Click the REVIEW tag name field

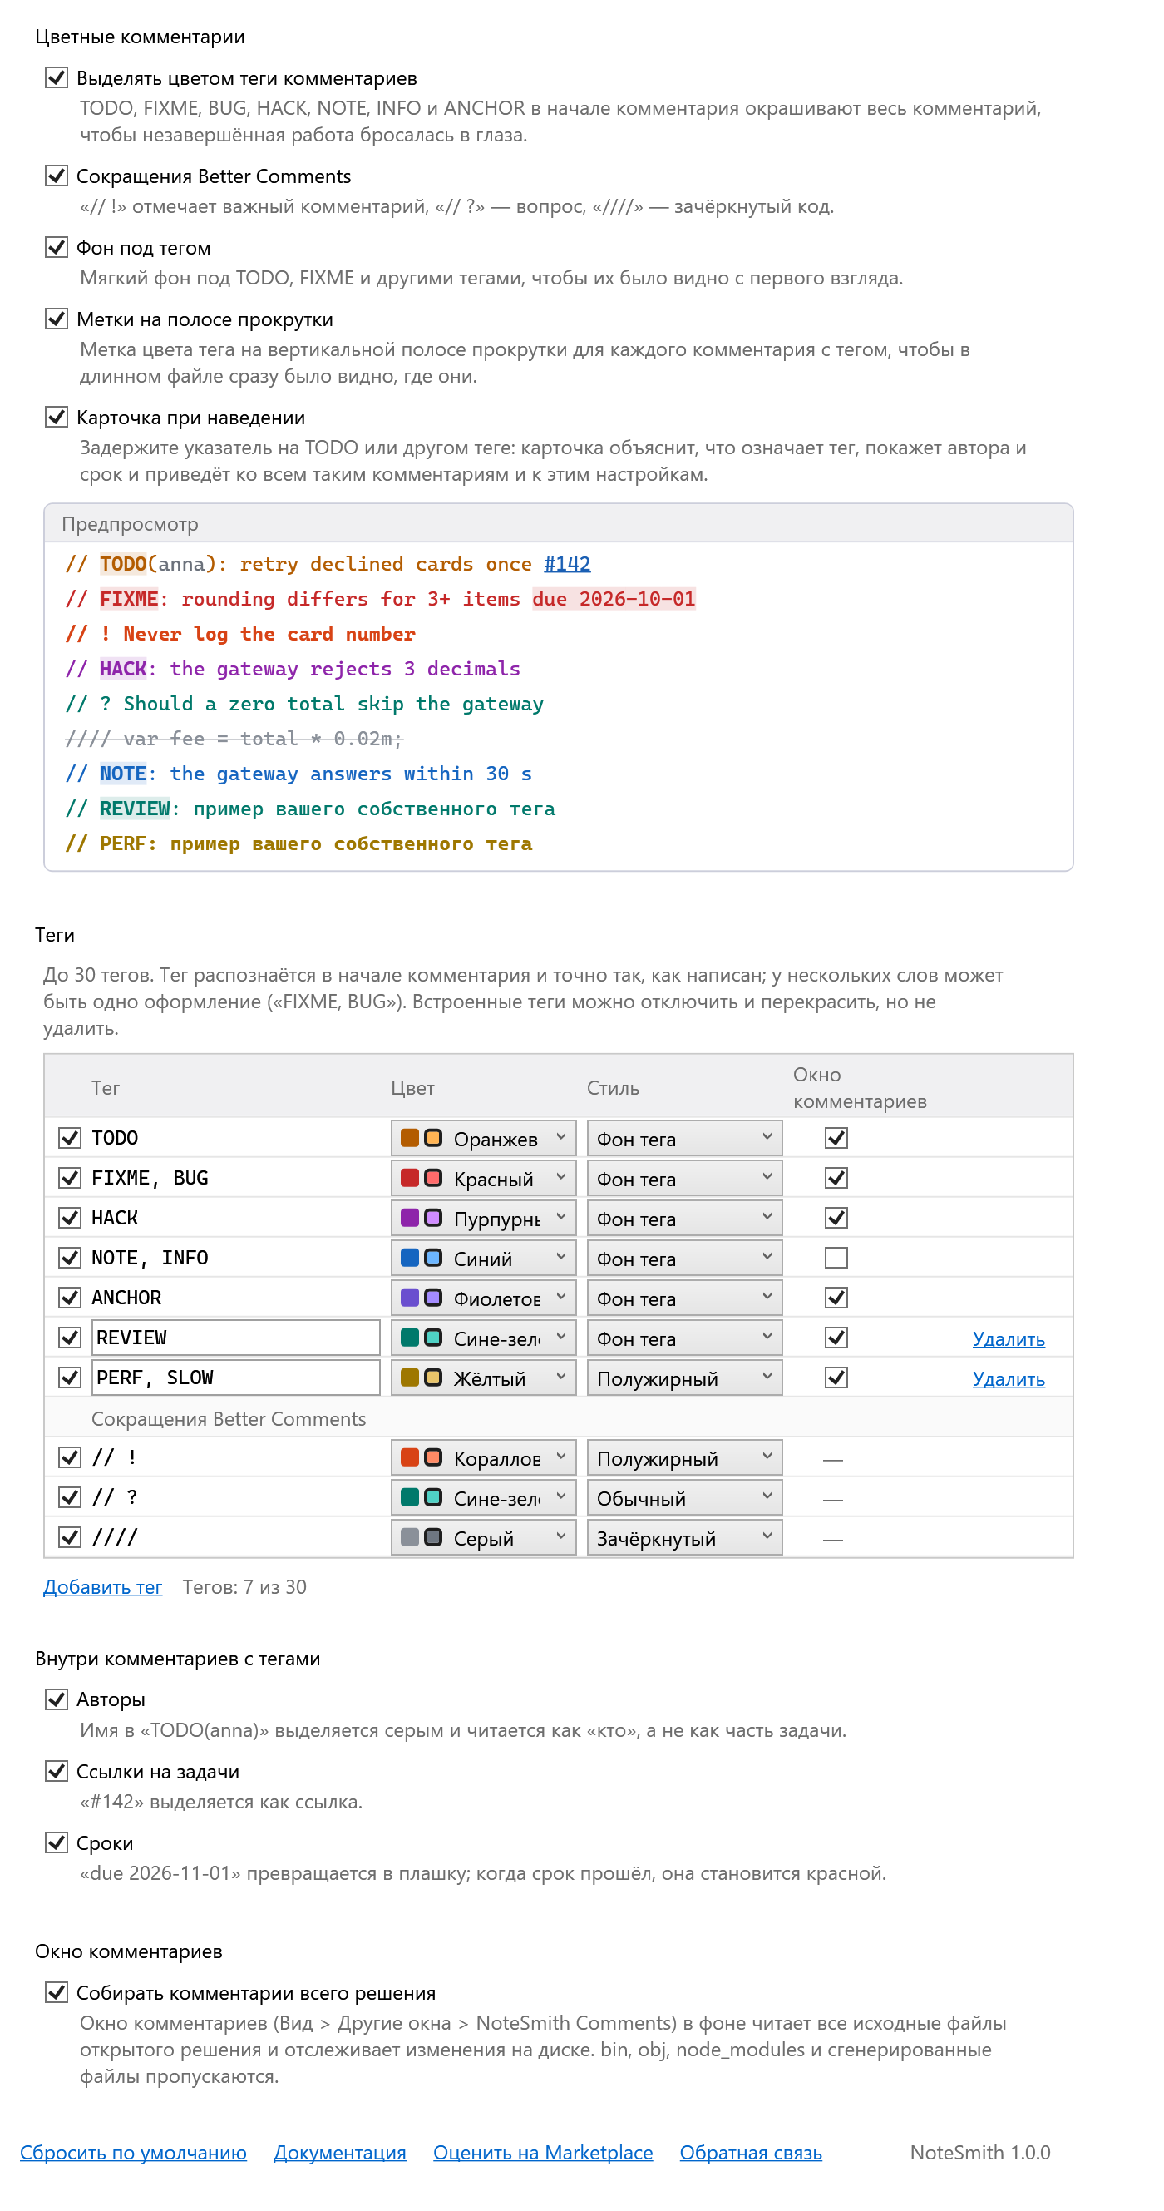click(x=236, y=1338)
